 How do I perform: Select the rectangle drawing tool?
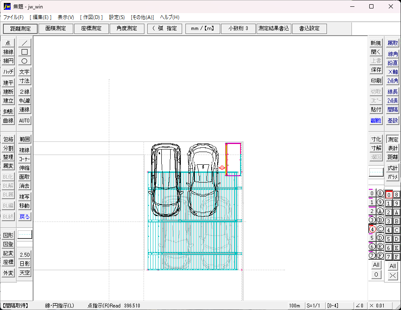pos(25,52)
